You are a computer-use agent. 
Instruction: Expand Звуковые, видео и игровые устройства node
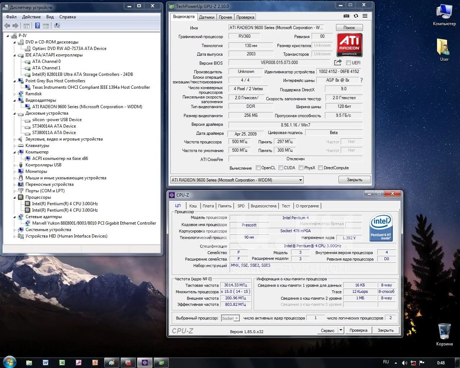pyautogui.click(x=15, y=139)
